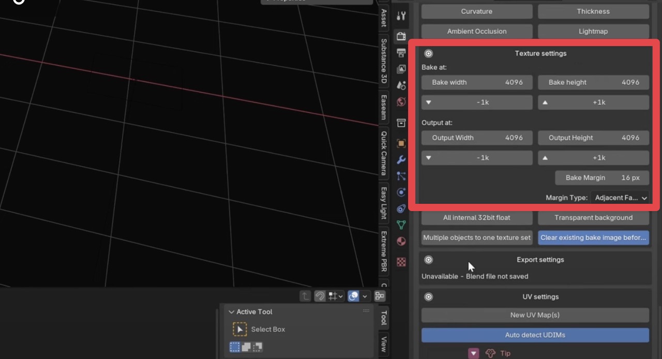Open the Physics Properties icon
This screenshot has height=359, width=662.
(x=401, y=192)
